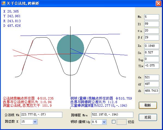
Task: Focus the Z1 tooth count field
Action: click(x=152, y=24)
